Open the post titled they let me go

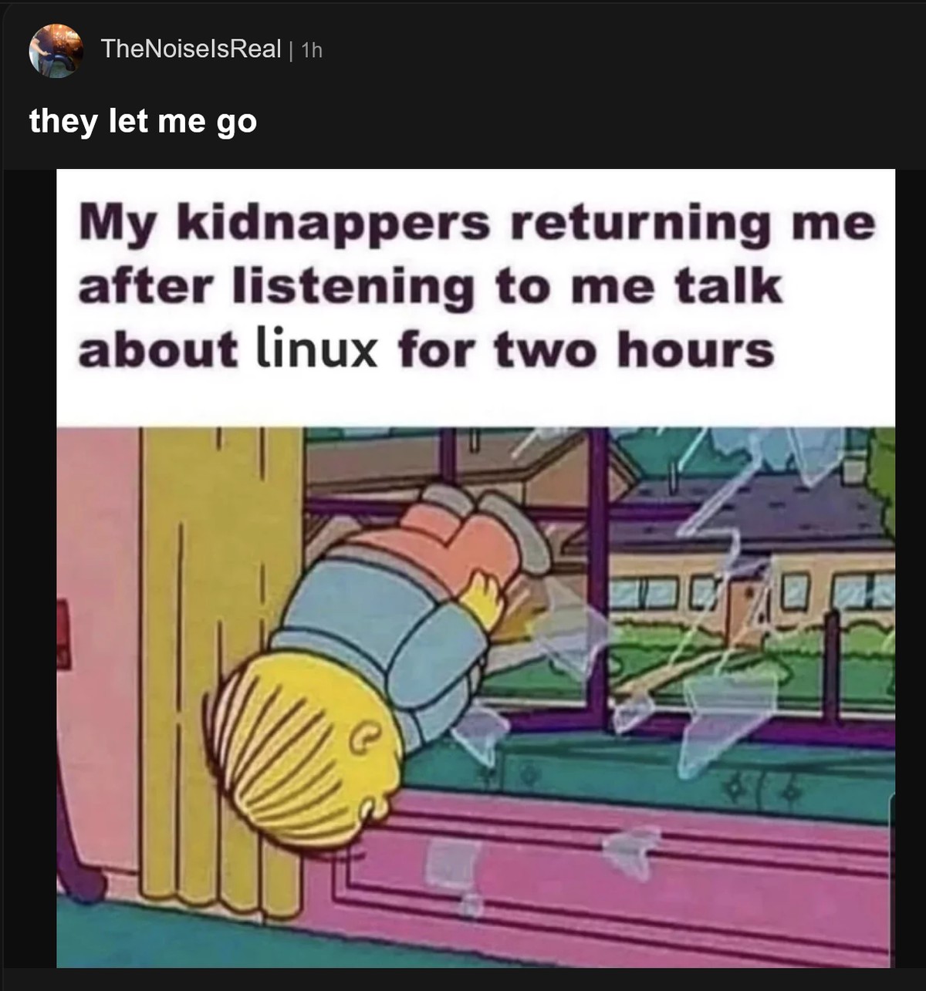pyautogui.click(x=143, y=121)
